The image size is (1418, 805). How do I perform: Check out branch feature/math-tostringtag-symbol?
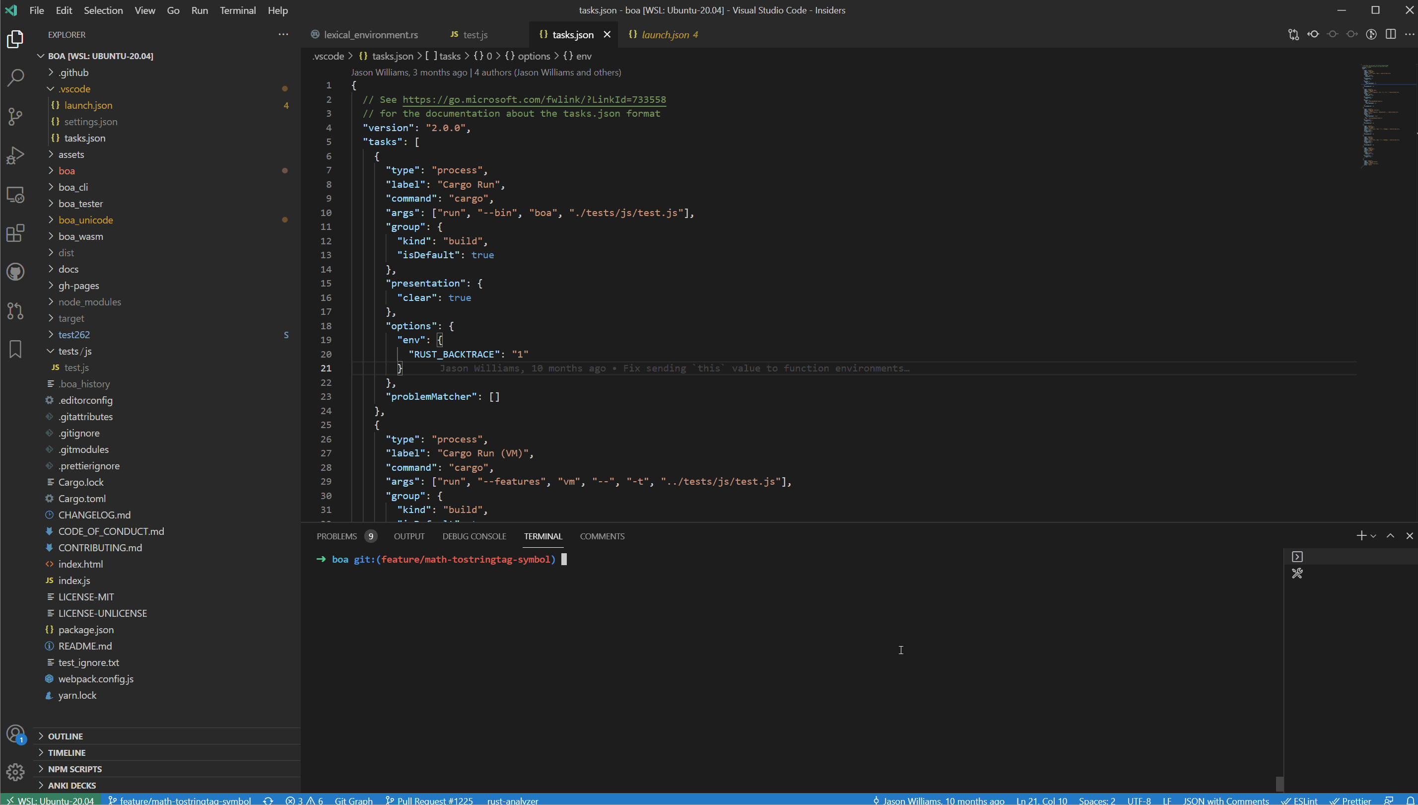[180, 800]
